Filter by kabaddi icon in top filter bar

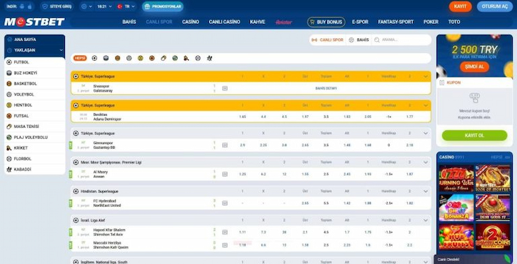[x=210, y=58]
